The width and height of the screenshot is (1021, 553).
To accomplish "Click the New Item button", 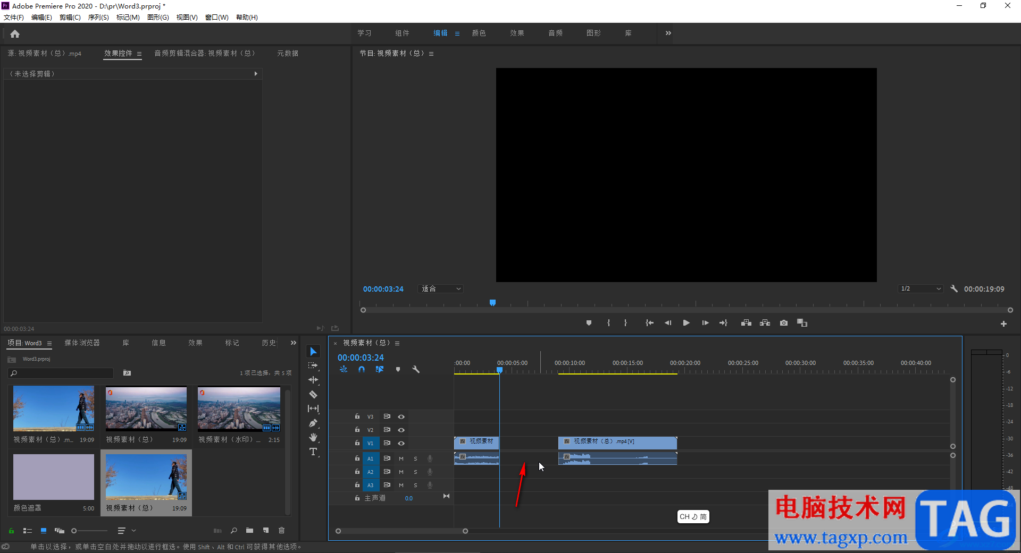I will click(266, 531).
